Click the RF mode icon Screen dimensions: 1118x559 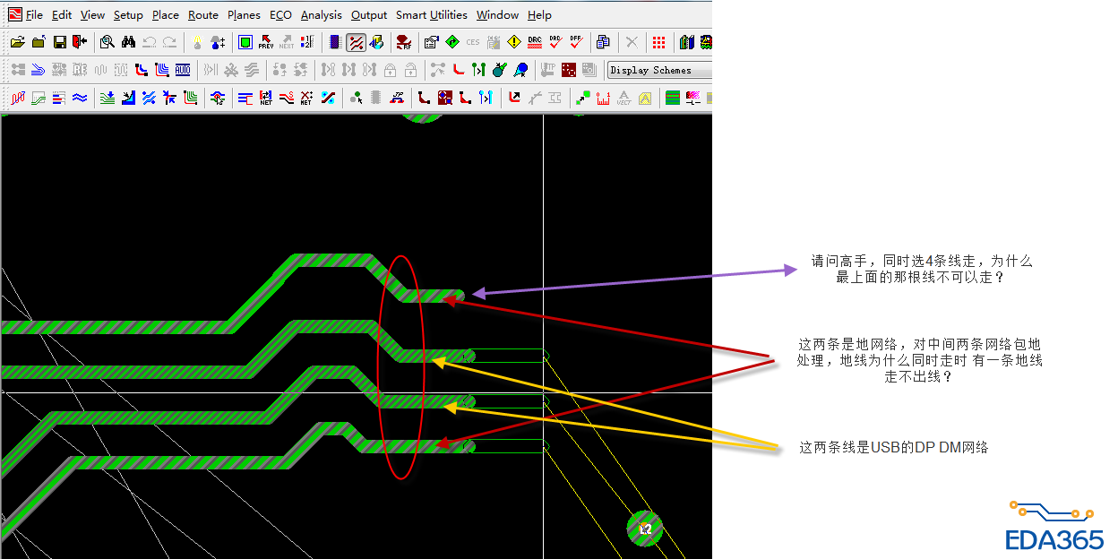404,42
